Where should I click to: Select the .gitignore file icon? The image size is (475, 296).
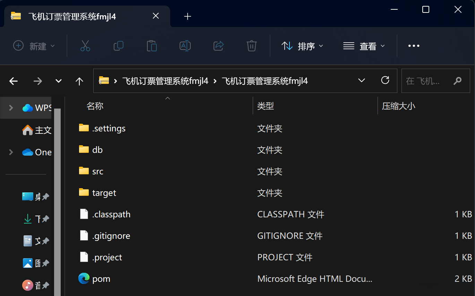84,235
